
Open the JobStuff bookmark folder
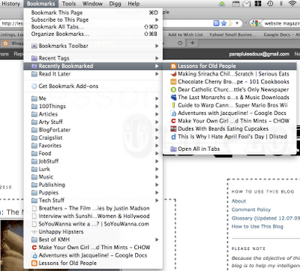pyautogui.click(x=93, y=161)
